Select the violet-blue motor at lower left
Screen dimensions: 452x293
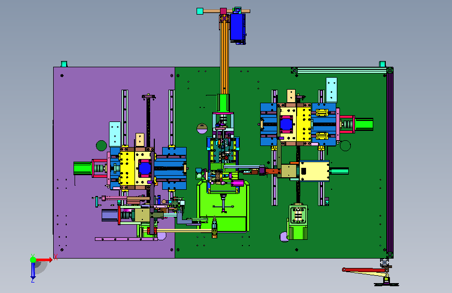(110, 215)
